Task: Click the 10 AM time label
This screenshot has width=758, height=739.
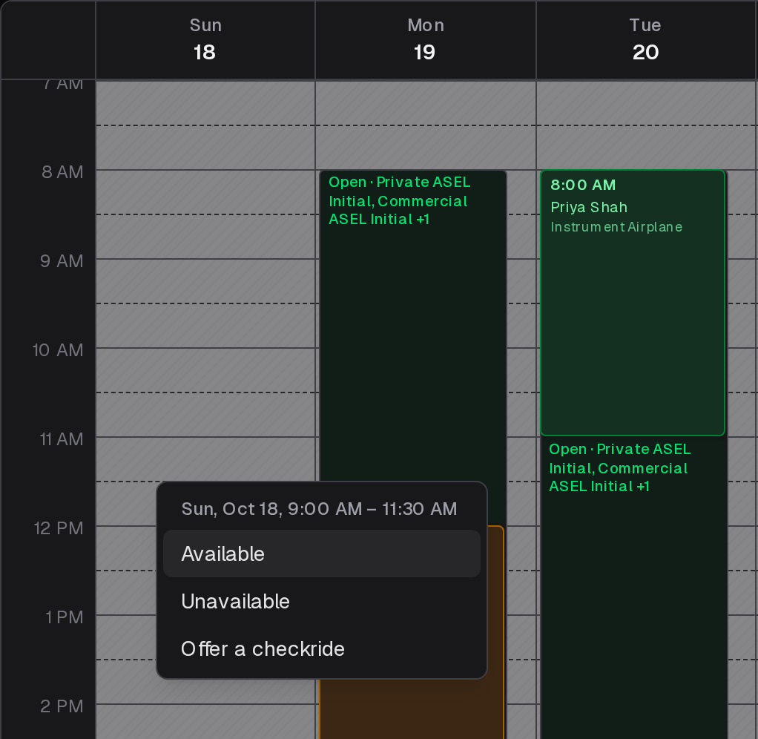Action: 58,350
